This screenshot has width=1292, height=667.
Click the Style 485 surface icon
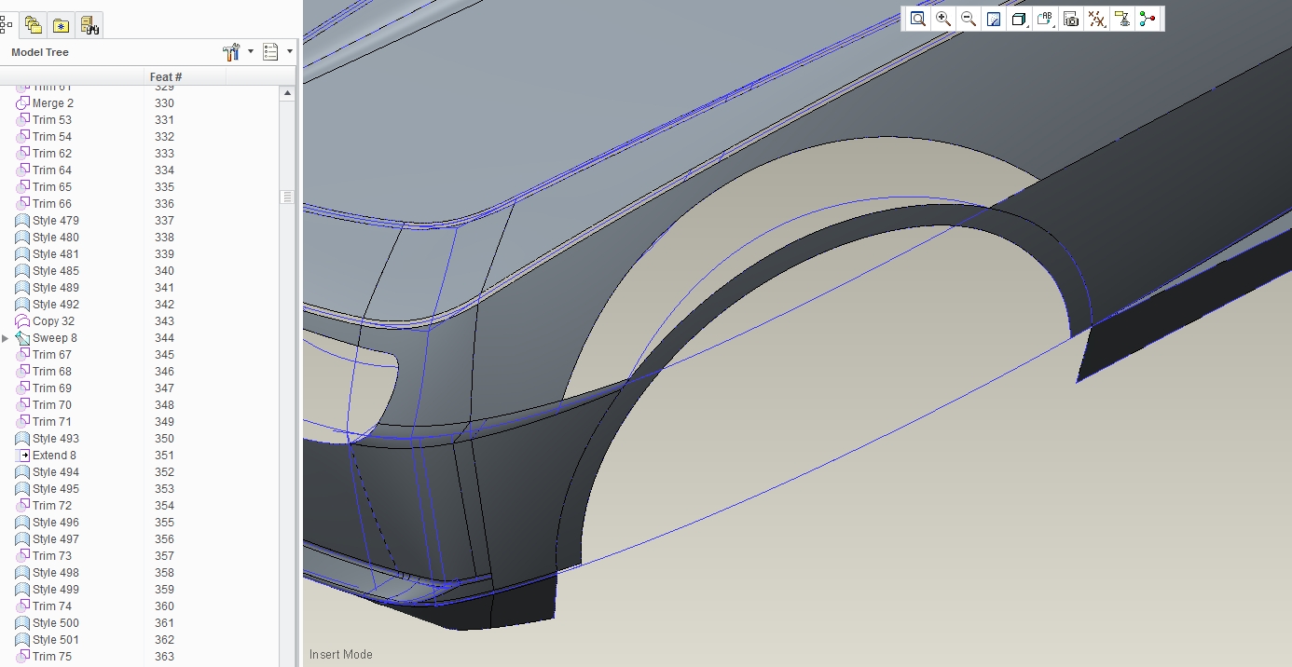[23, 271]
